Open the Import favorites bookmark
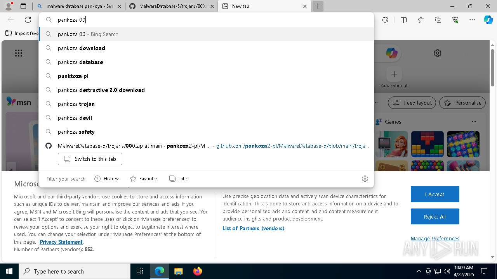Image resolution: width=497 pixels, height=279 pixels. tap(22, 33)
